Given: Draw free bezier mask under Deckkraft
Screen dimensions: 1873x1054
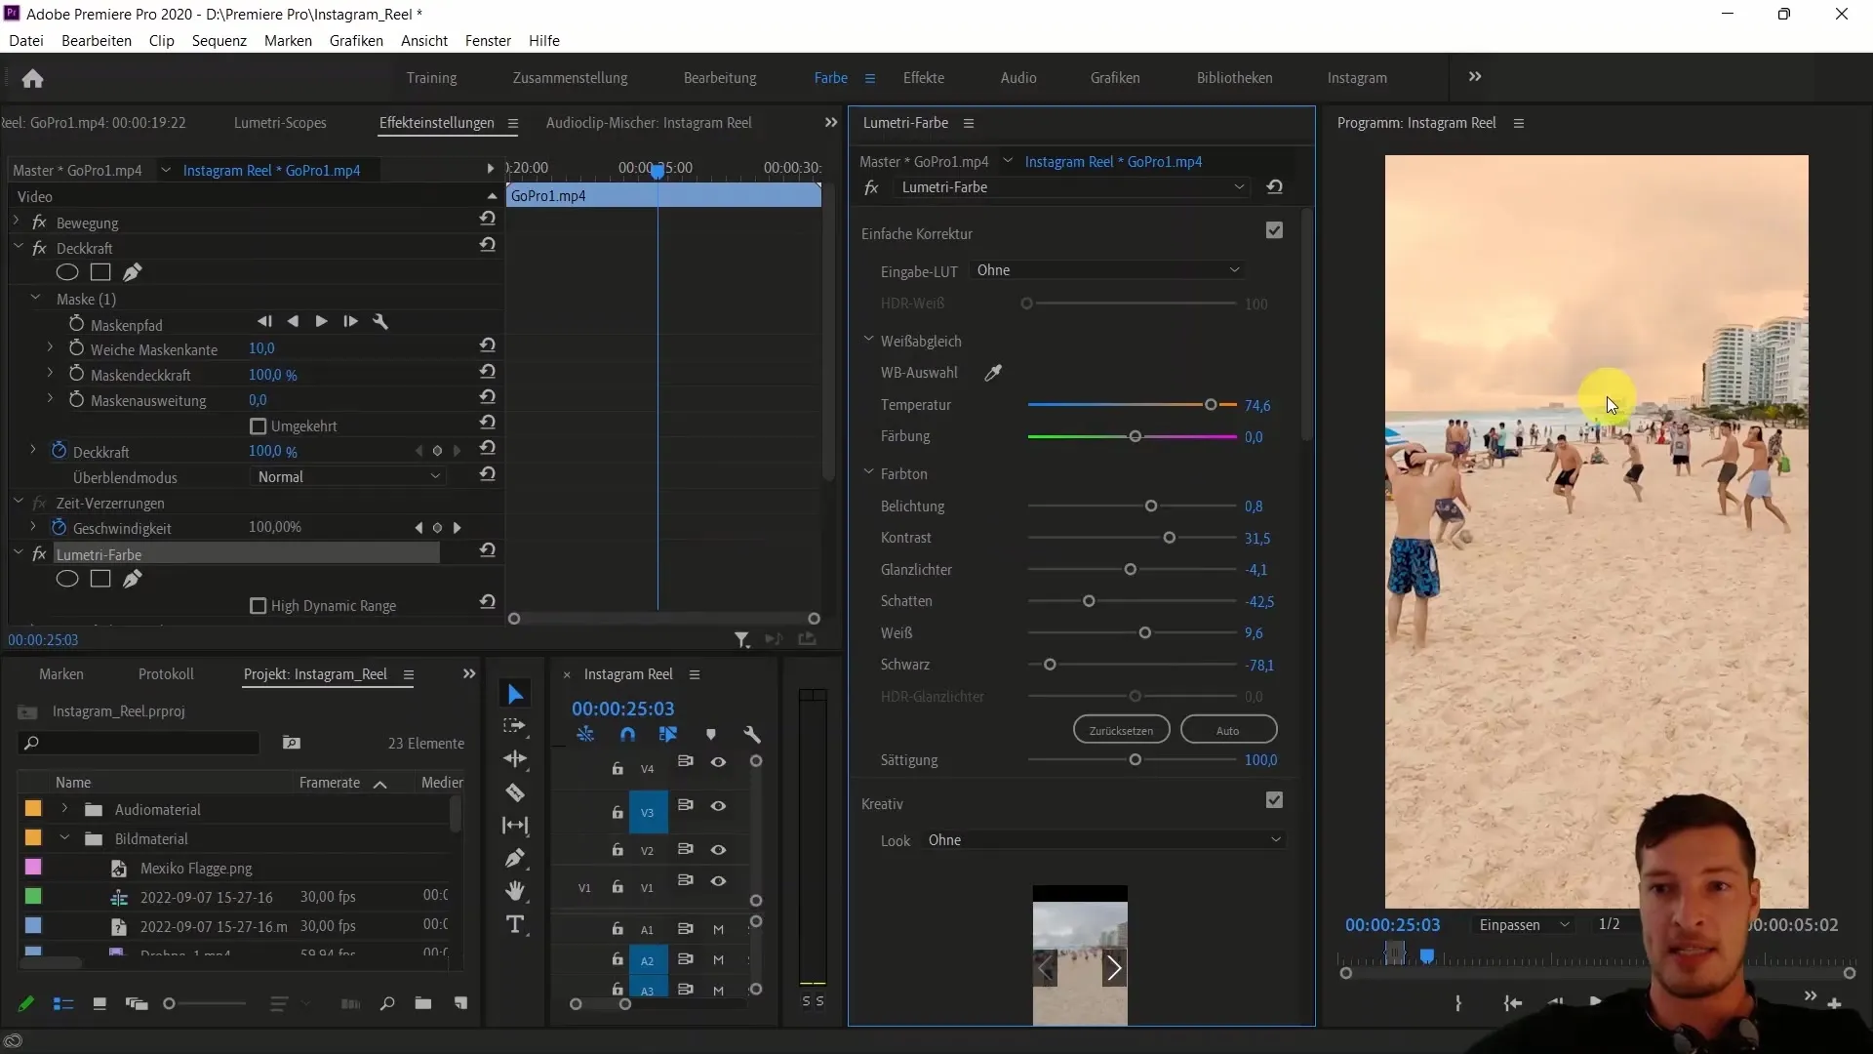Looking at the screenshot, I should coord(133,272).
